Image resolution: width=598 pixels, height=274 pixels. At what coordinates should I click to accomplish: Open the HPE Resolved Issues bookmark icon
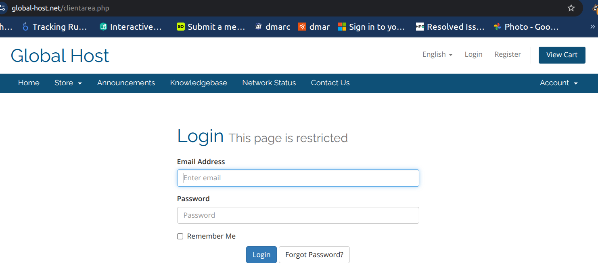pyautogui.click(x=420, y=27)
